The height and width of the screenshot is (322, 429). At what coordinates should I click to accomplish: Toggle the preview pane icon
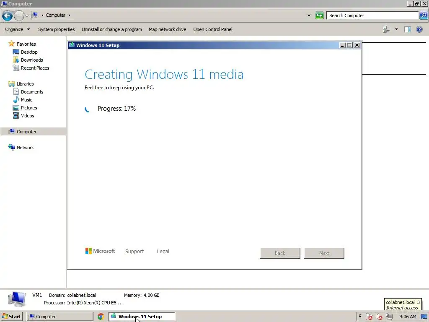point(407,29)
